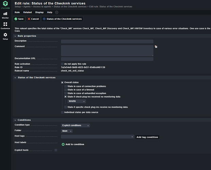Screen dimensions: 211x170
Task: Click the Rule ID value text
Action: 83,67
